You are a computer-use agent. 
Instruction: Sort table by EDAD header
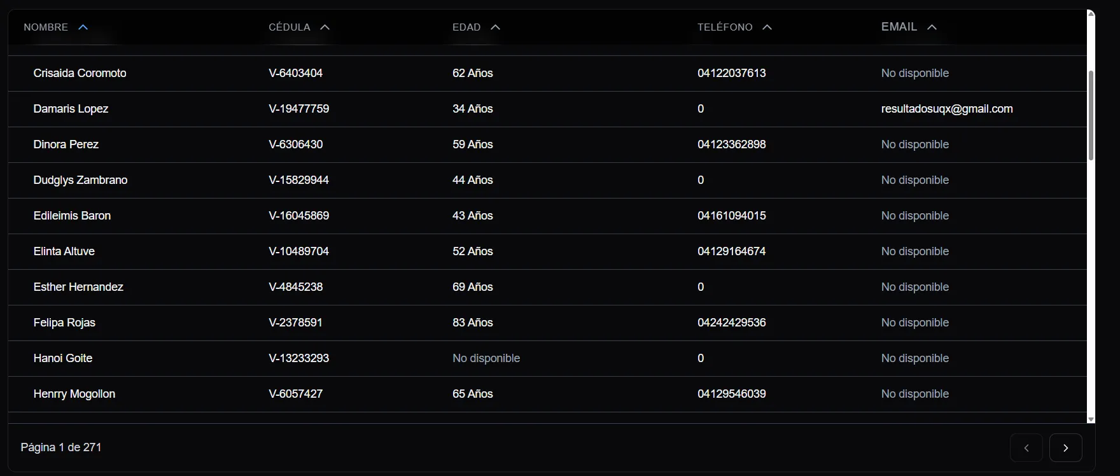pyautogui.click(x=466, y=27)
